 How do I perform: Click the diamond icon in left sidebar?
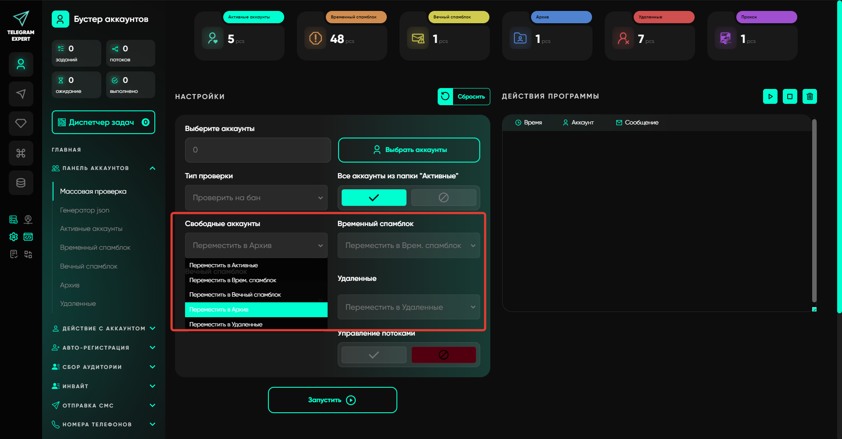click(x=21, y=124)
